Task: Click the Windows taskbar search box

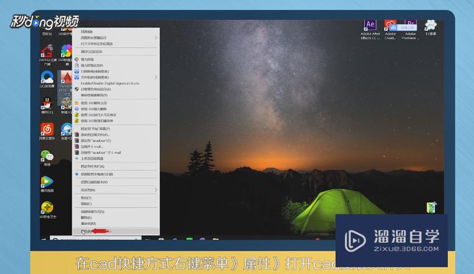Action: point(95,239)
